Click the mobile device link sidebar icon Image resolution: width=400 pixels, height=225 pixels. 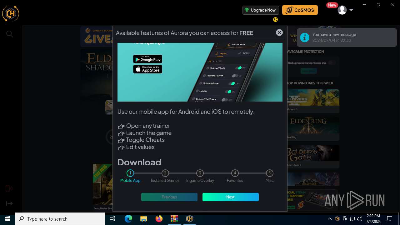tap(9, 188)
